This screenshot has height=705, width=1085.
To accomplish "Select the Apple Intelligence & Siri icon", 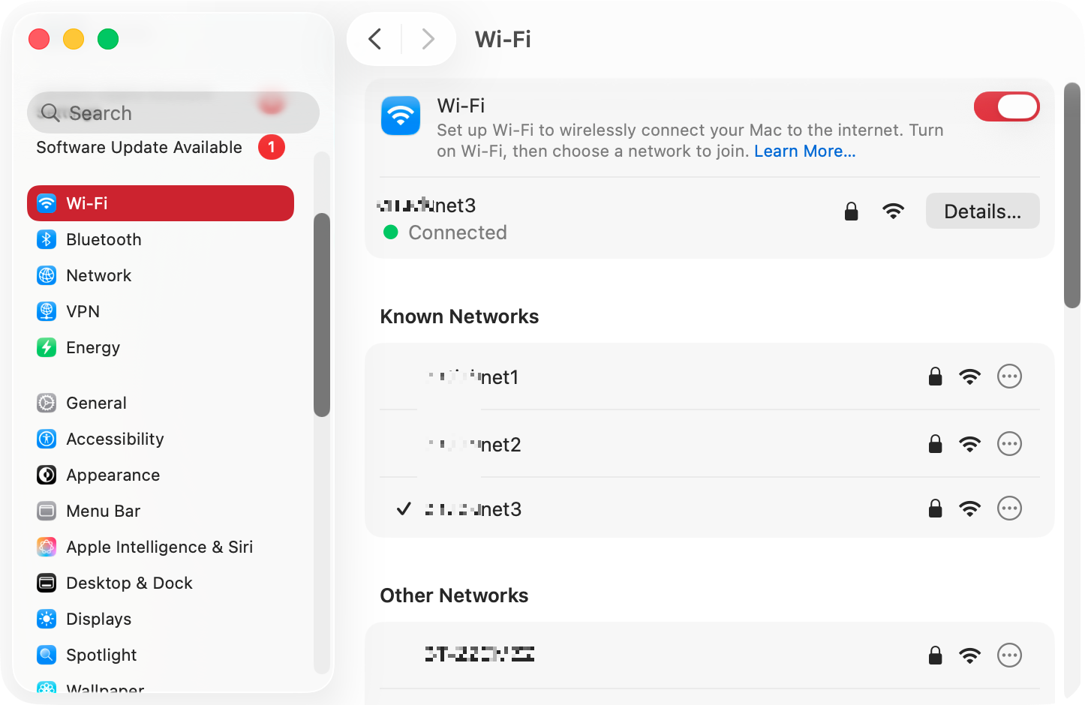I will 47,547.
